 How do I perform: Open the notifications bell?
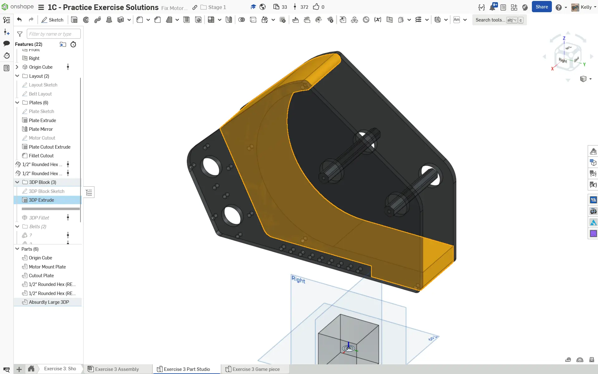pyautogui.click(x=492, y=7)
